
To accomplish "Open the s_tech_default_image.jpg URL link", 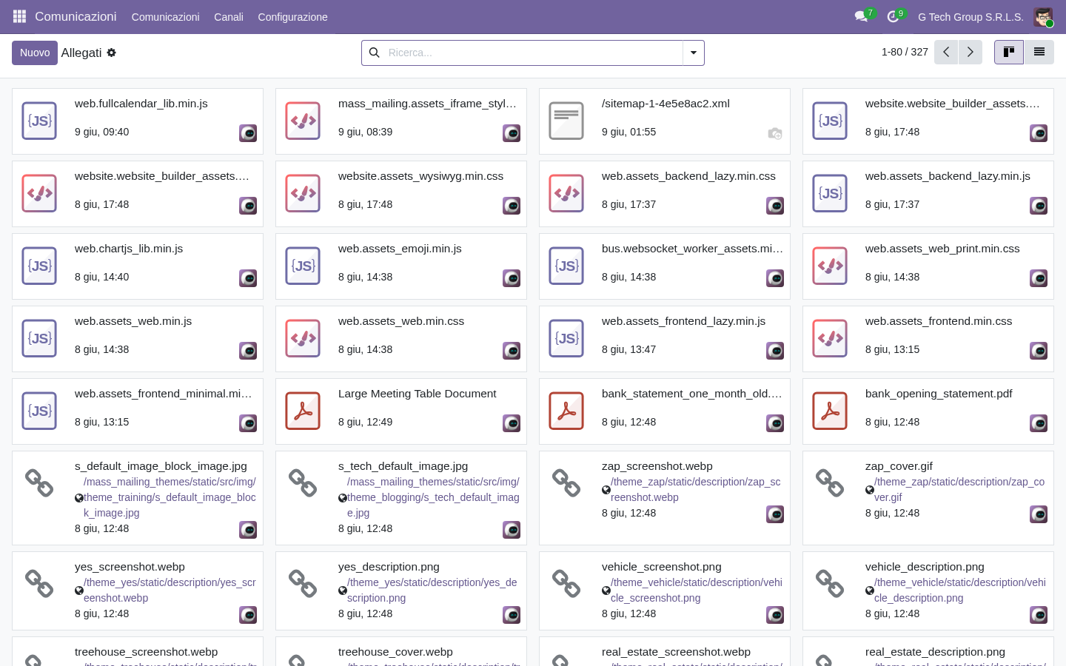I will click(433, 497).
